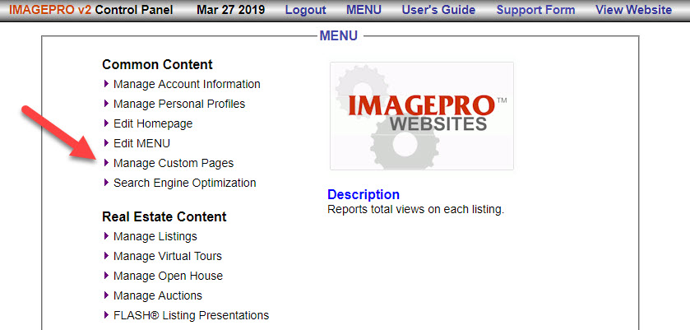Click the blue Description heading
The width and height of the screenshot is (690, 330).
coord(364,194)
